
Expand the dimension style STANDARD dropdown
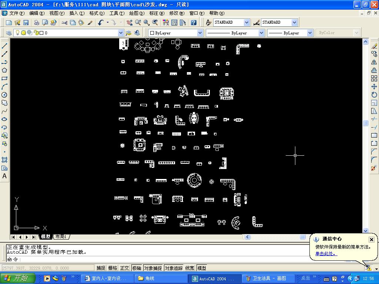point(294,23)
